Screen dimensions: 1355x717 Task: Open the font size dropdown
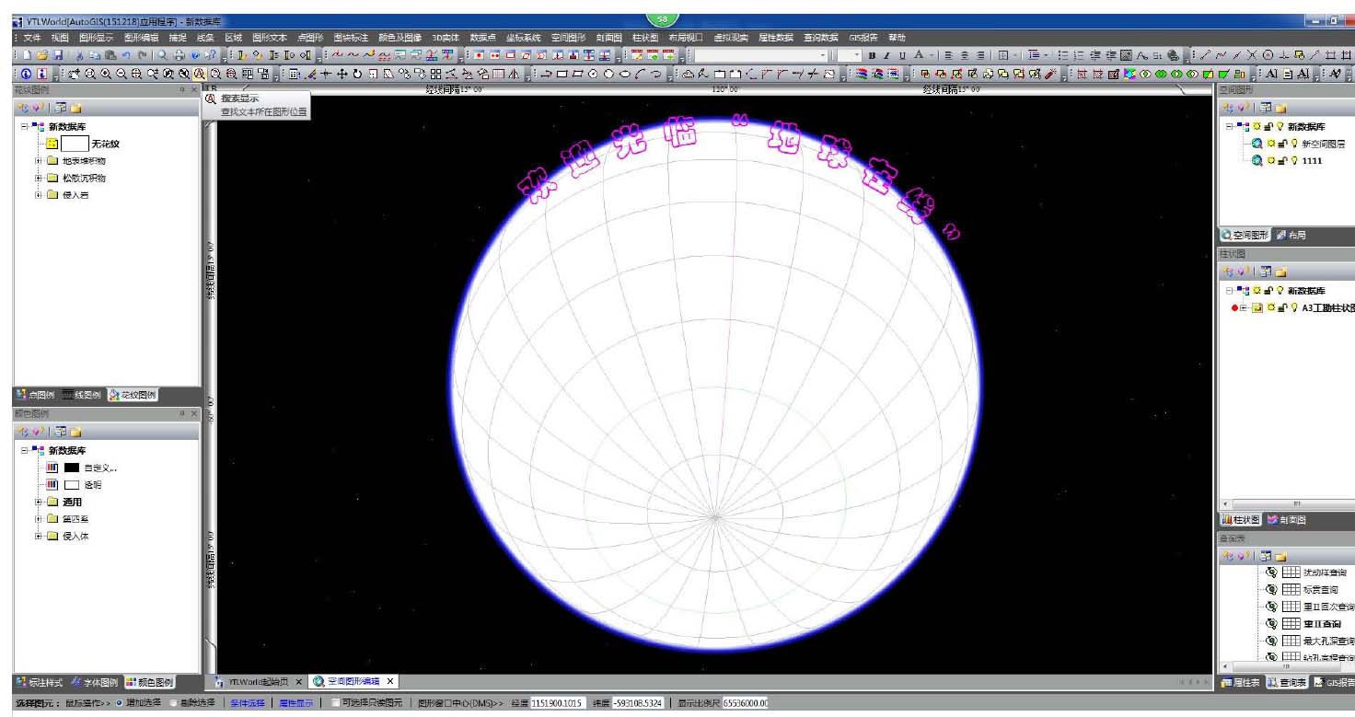[856, 55]
